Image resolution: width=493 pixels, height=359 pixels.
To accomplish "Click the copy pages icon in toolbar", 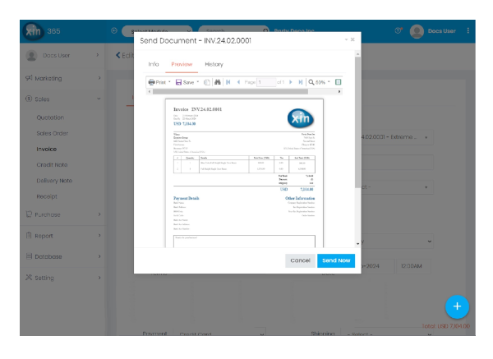I will [x=206, y=82].
